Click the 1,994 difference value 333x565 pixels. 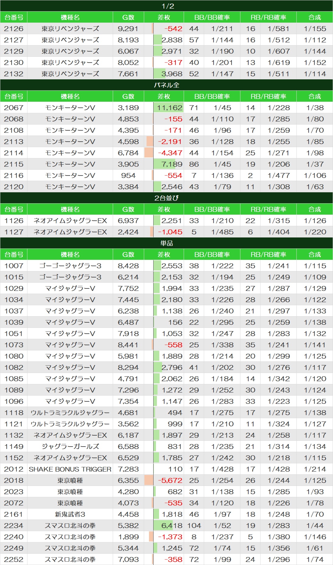point(172,288)
